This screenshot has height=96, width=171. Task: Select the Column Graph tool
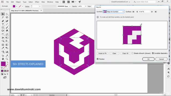pyautogui.click(x=7, y=52)
